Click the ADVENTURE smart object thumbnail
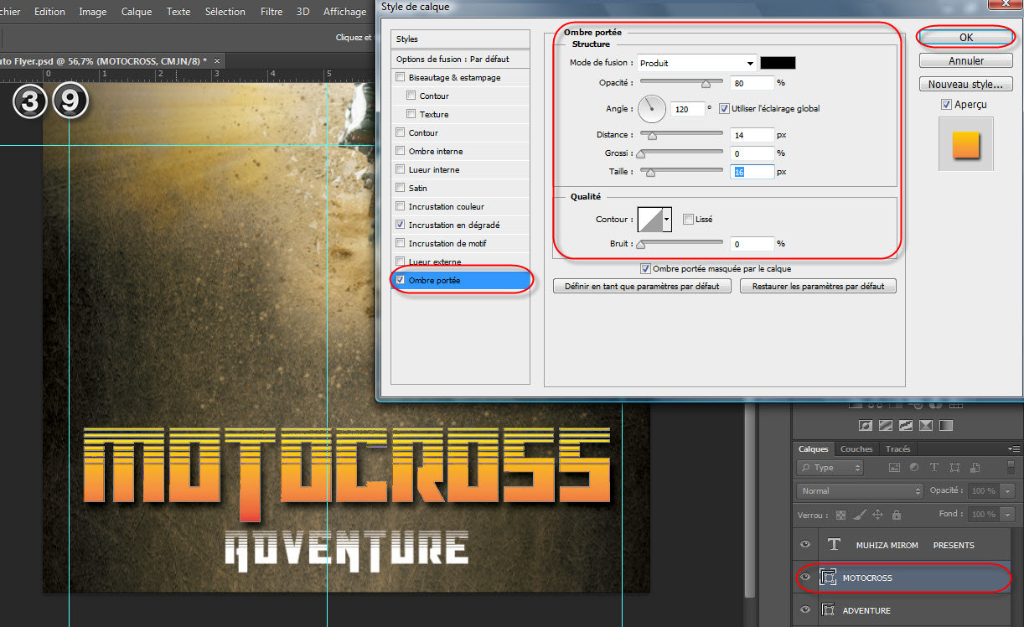The width and height of the screenshot is (1024, 627). tap(830, 610)
